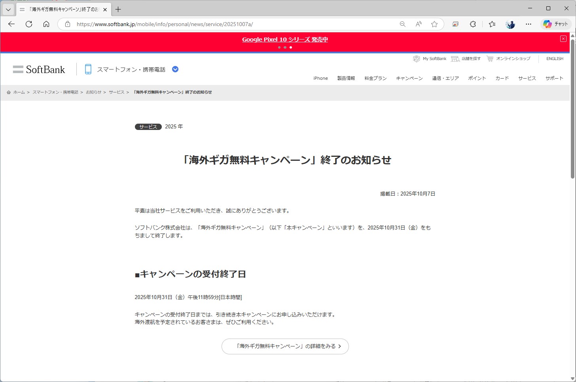Open the tab search dropdown arrow
This screenshot has width=576, height=382.
click(x=8, y=9)
